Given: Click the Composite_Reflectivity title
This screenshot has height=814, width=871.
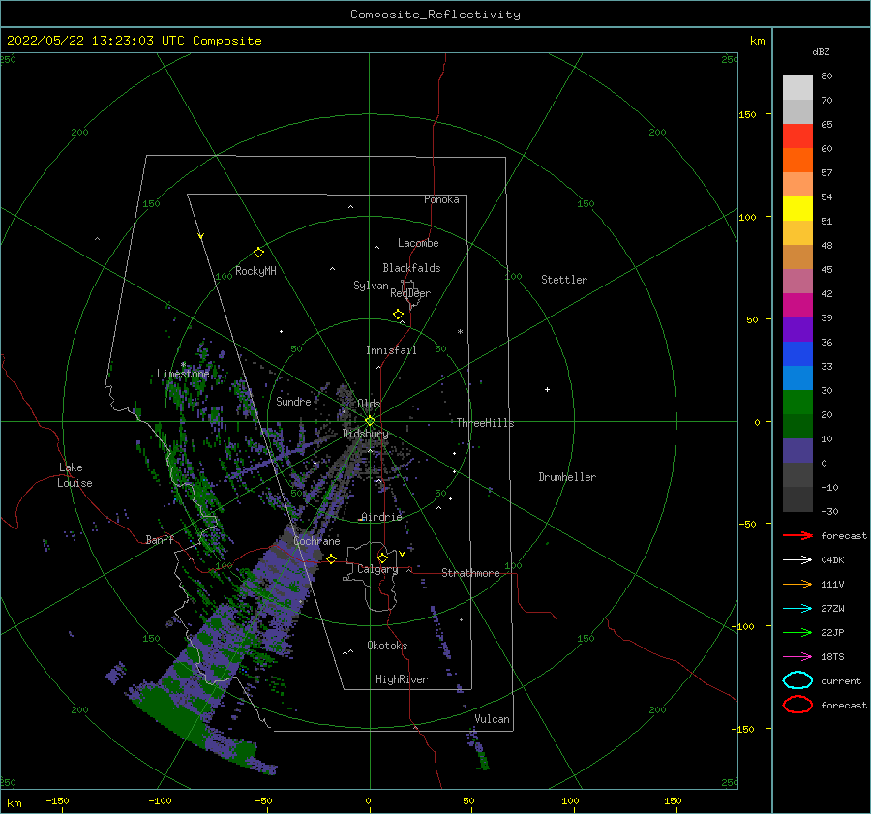Looking at the screenshot, I should pyautogui.click(x=435, y=15).
